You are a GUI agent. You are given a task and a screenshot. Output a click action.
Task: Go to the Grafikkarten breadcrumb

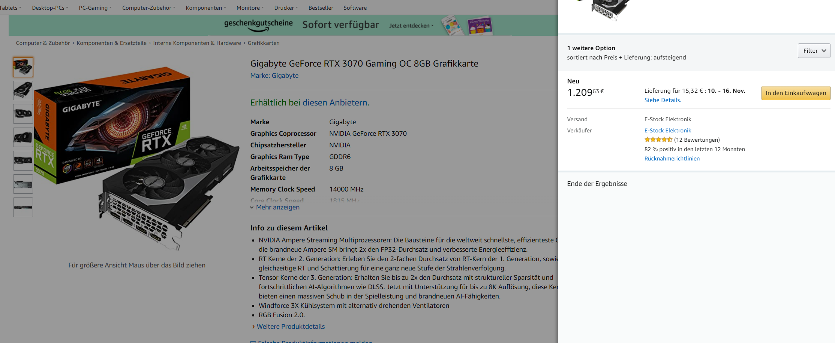pyautogui.click(x=264, y=43)
